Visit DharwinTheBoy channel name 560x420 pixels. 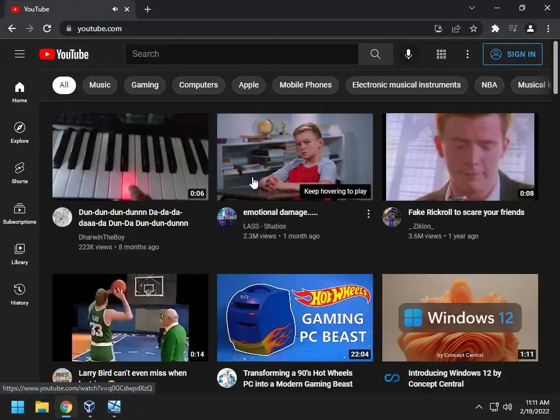pos(101,237)
